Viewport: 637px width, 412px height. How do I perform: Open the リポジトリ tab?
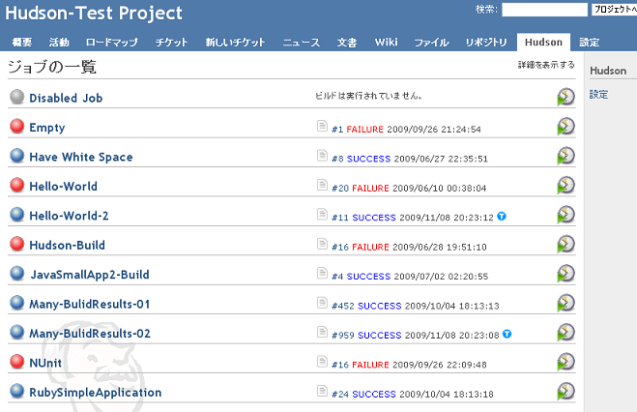pyautogui.click(x=486, y=43)
